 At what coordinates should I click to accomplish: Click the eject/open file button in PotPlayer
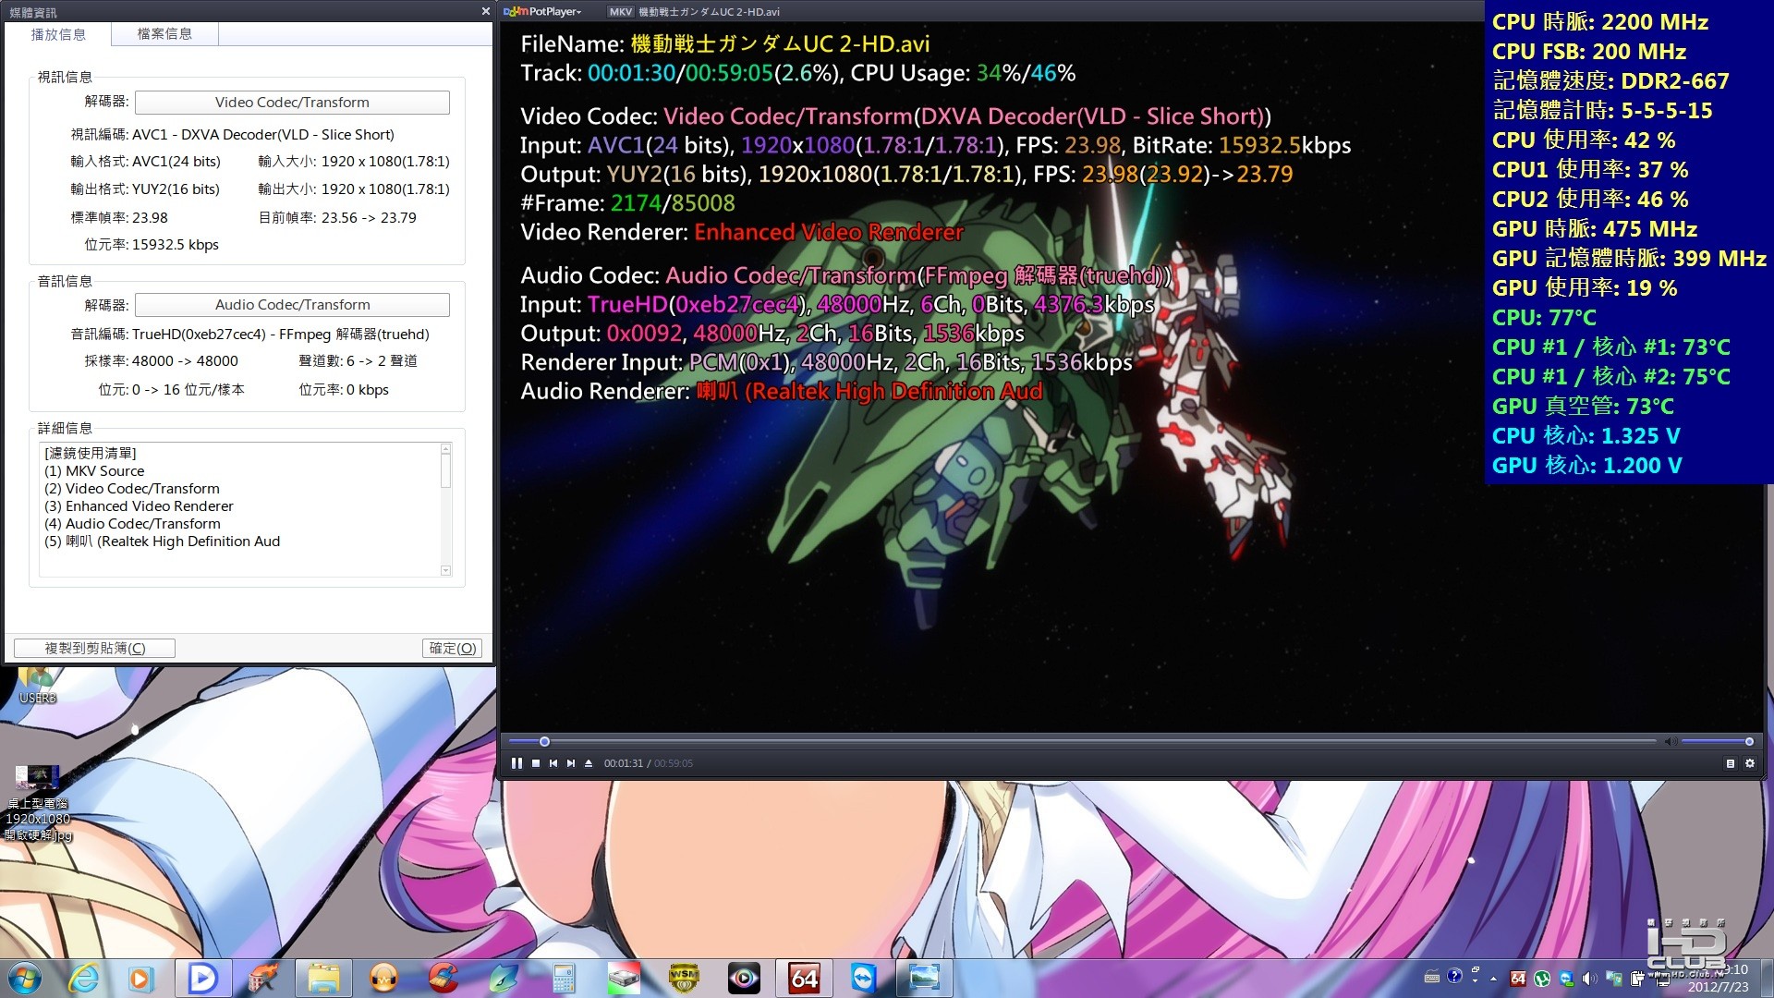589,763
